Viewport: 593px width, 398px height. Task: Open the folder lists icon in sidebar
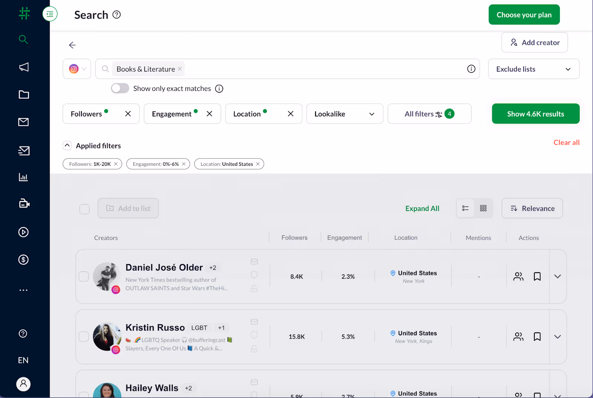click(24, 95)
